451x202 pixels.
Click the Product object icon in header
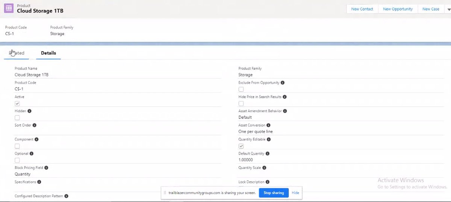coord(9,8)
